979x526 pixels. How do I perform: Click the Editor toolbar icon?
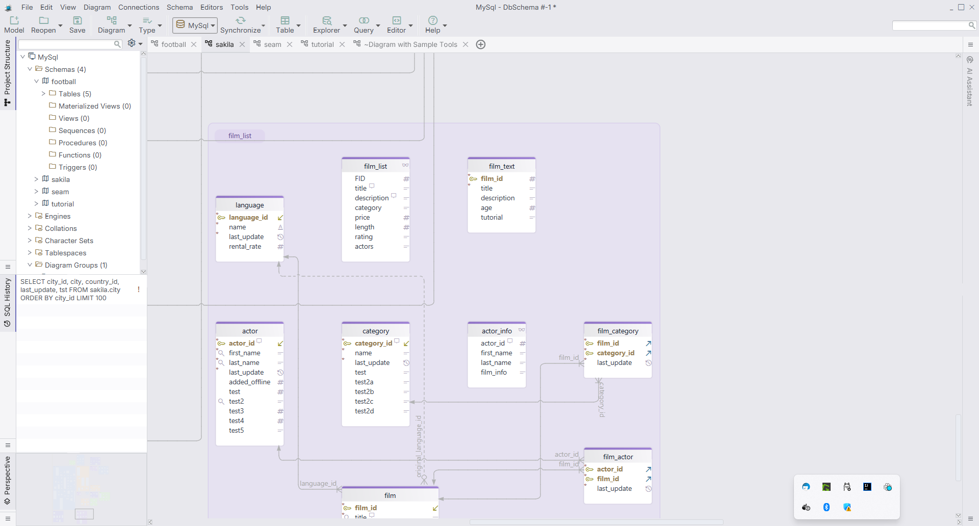396,21
